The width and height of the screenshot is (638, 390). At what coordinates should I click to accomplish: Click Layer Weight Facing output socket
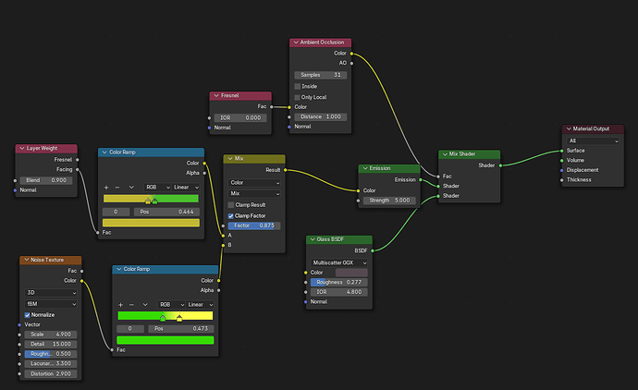(x=78, y=169)
